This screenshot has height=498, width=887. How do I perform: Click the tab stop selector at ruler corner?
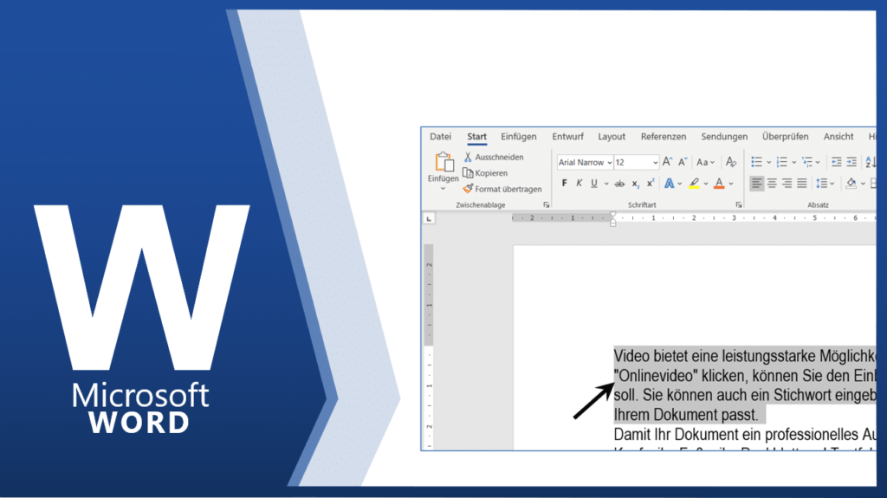pos(430,218)
